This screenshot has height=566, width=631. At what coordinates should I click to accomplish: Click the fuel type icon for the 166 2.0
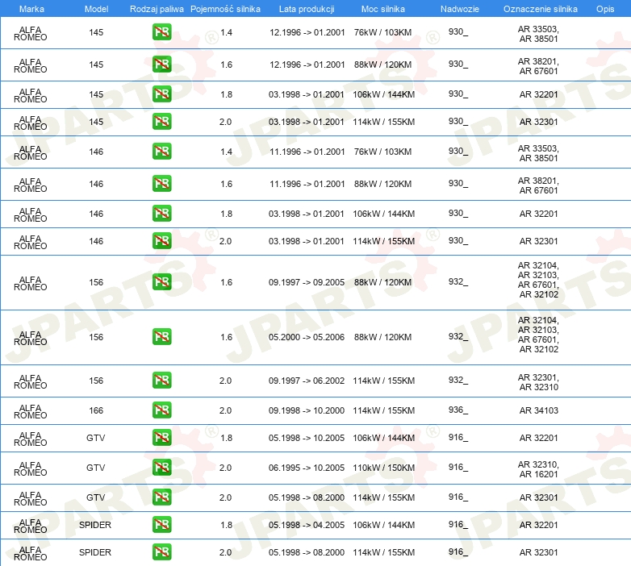[x=161, y=410]
